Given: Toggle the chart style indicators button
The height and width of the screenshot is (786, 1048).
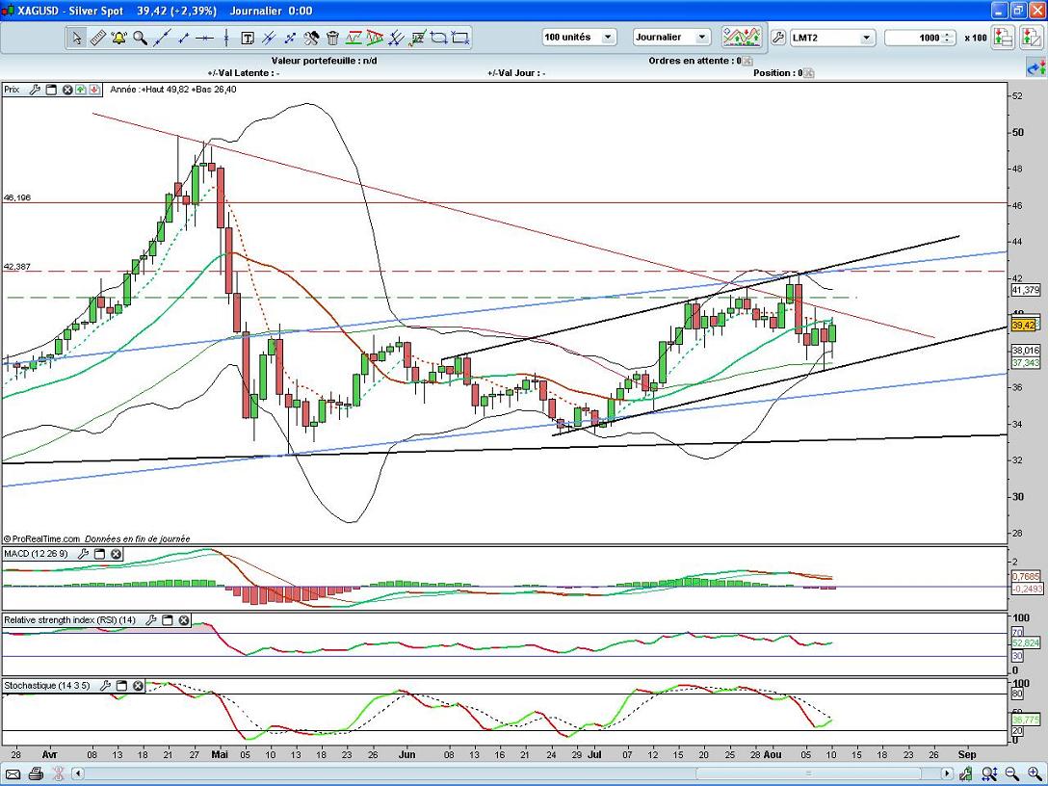Looking at the screenshot, I should coord(741,38).
